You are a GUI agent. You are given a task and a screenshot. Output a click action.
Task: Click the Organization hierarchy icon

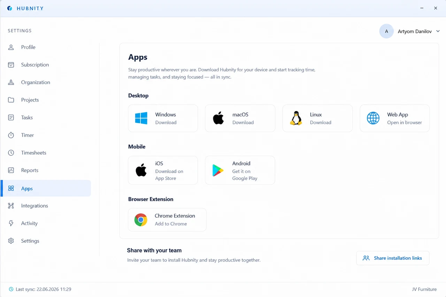pyautogui.click(x=11, y=82)
